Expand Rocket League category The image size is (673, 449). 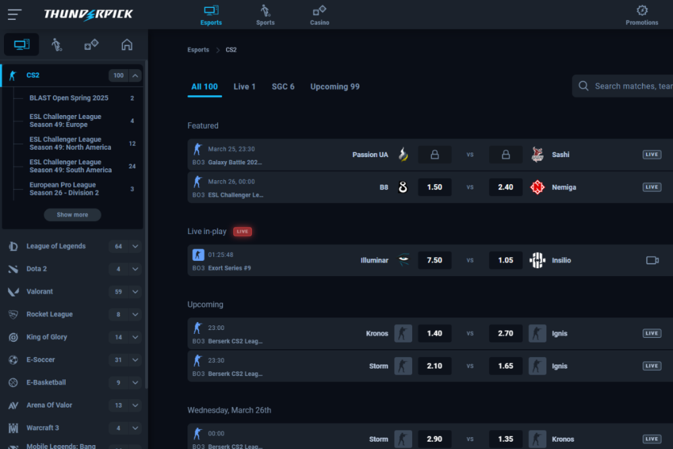point(135,315)
